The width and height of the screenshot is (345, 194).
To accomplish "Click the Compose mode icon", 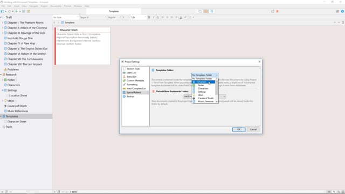I will (x=272, y=11).
